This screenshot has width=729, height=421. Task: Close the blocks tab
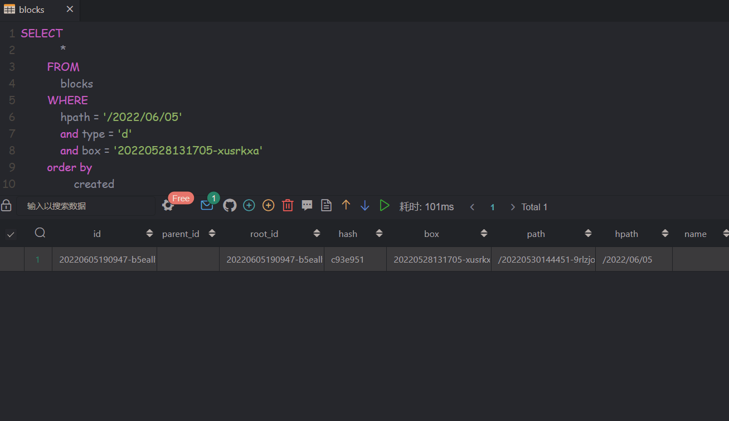coord(70,9)
